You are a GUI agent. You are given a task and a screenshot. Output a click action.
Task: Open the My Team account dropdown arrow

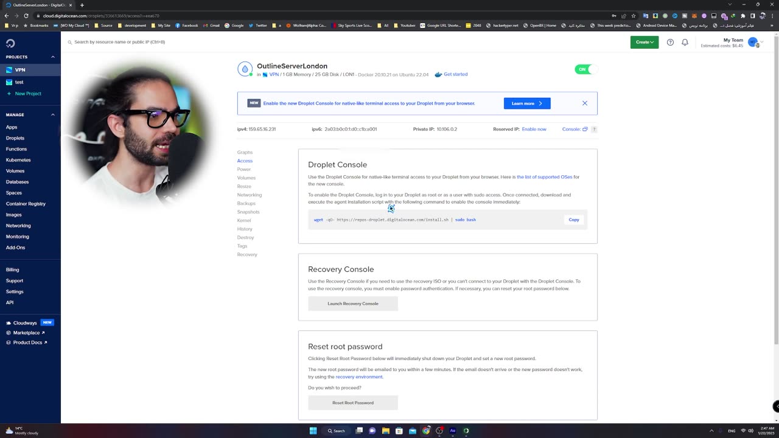(761, 42)
